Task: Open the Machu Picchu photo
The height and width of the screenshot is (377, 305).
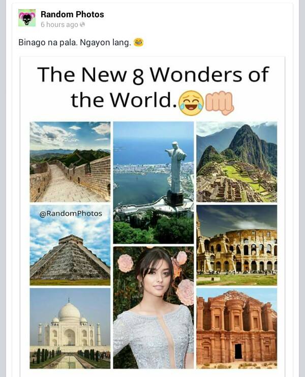Action: click(x=237, y=162)
